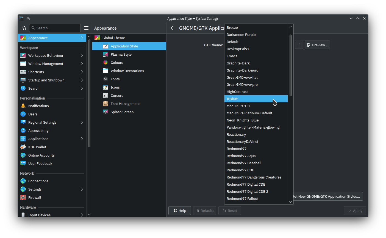This screenshot has height=238, width=386.
Task: Choose Neon_Knights_Blue theme
Action: click(x=256, y=120)
